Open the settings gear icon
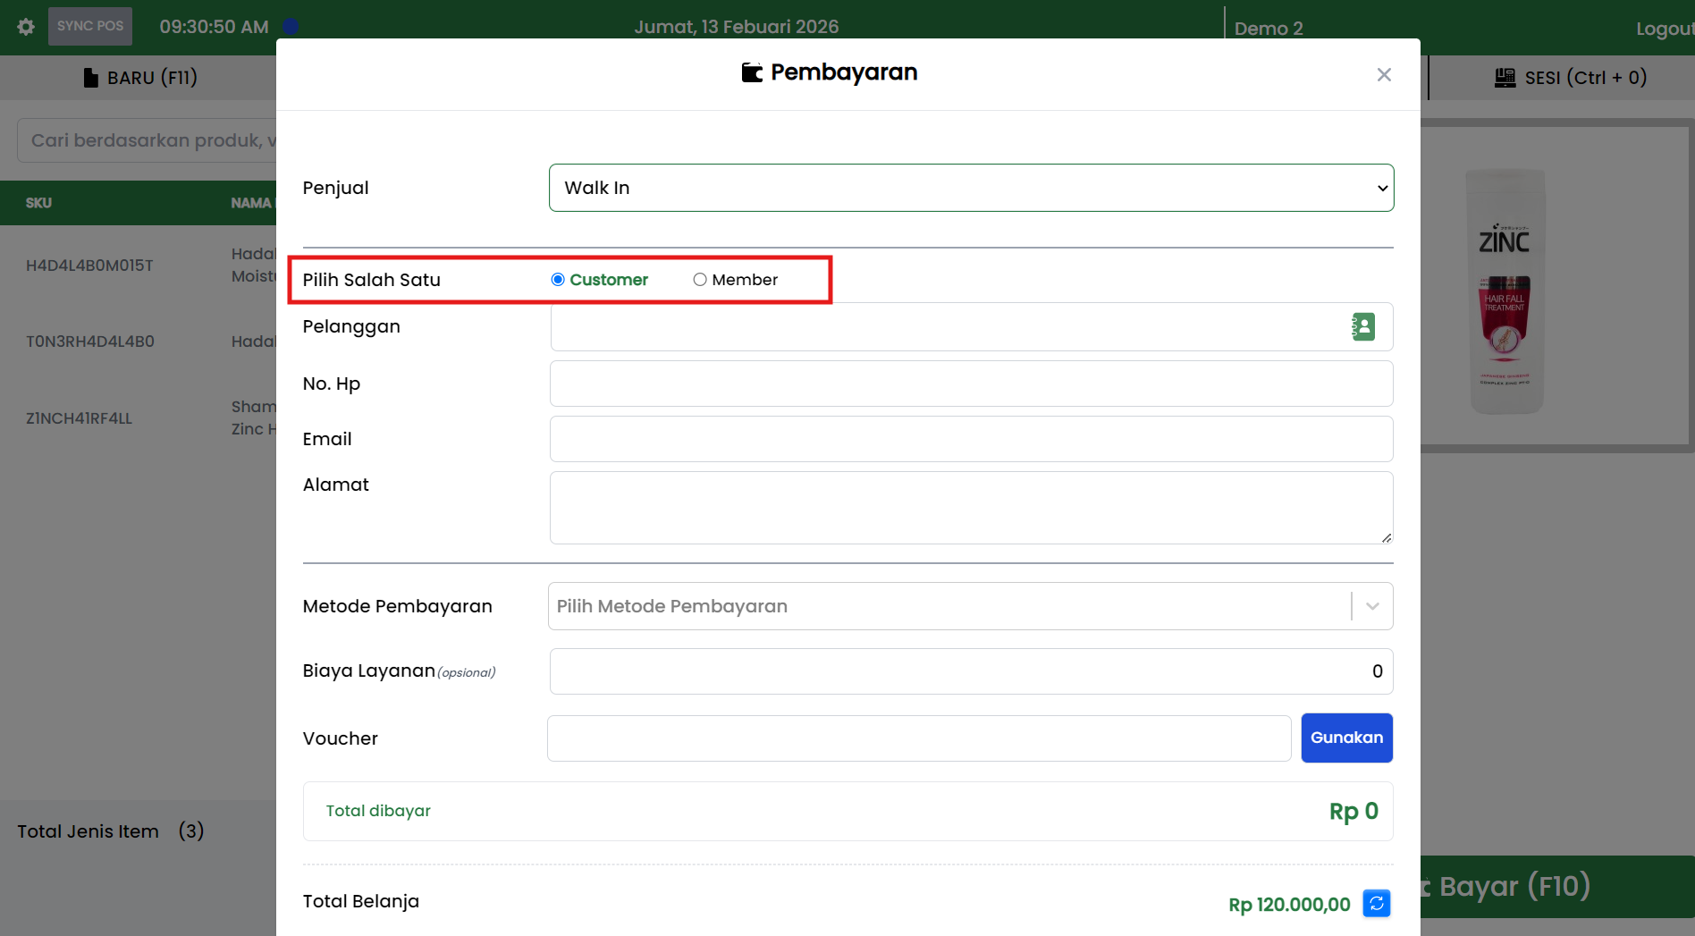Image resolution: width=1695 pixels, height=936 pixels. 26,27
